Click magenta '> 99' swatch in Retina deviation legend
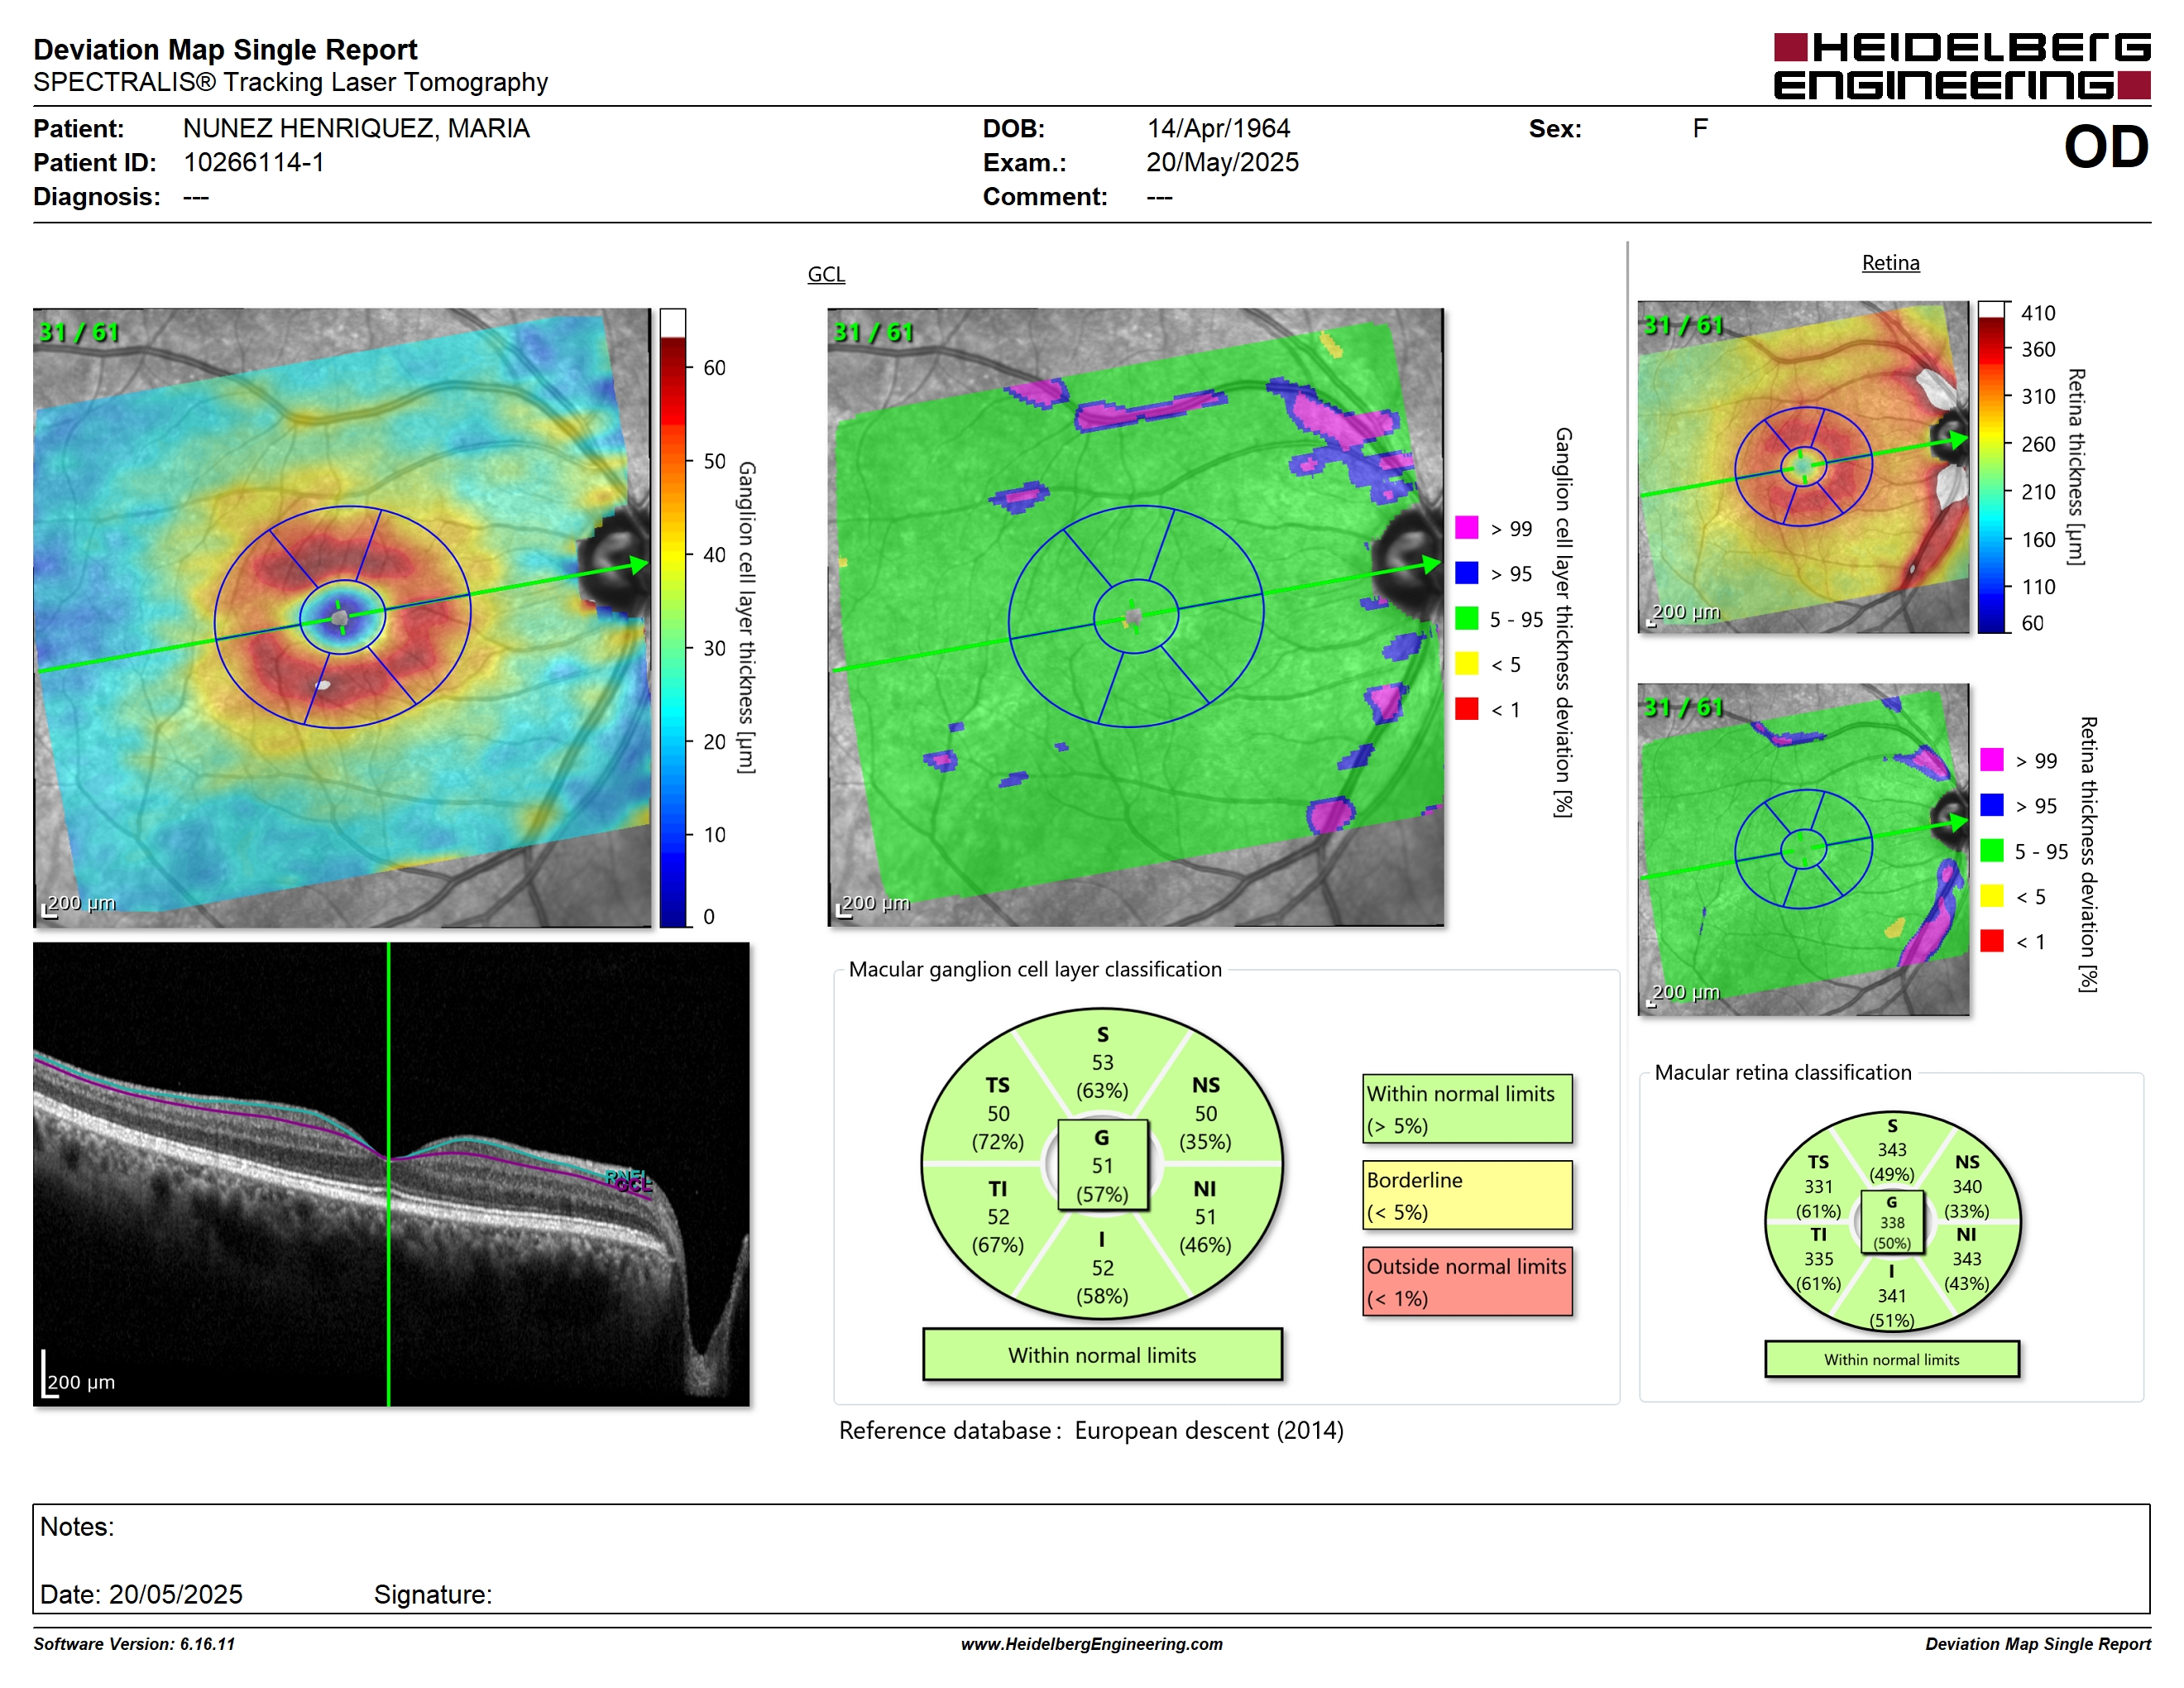This screenshot has width=2184, height=1688. [x=1991, y=759]
